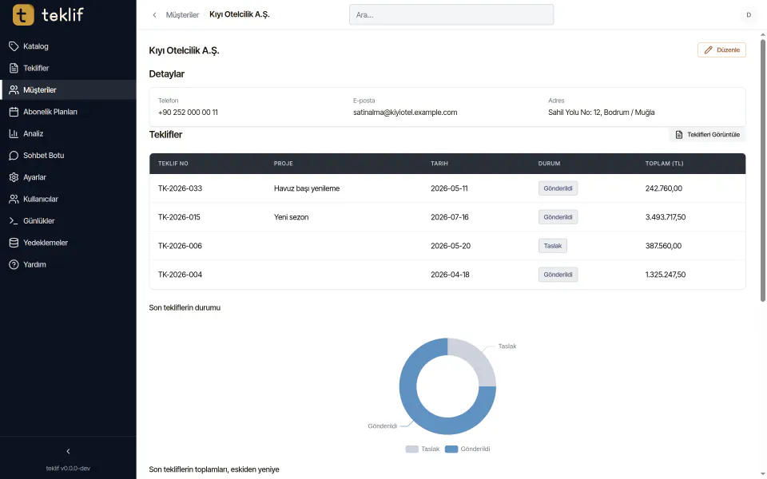The image size is (767, 479).
Task: Go to Katalog in the sidebar
Action: [x=68, y=46]
